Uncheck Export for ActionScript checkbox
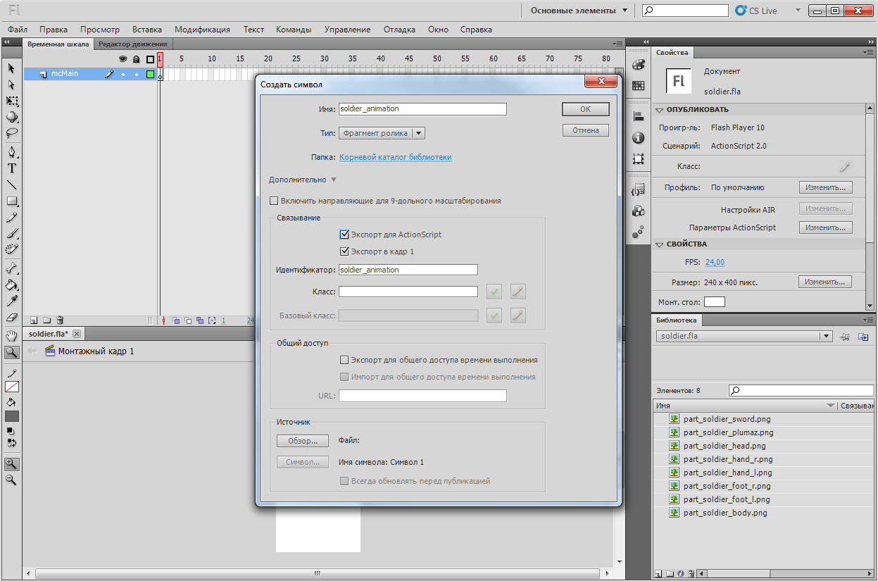Viewport: 878px width, 581px height. pos(344,235)
